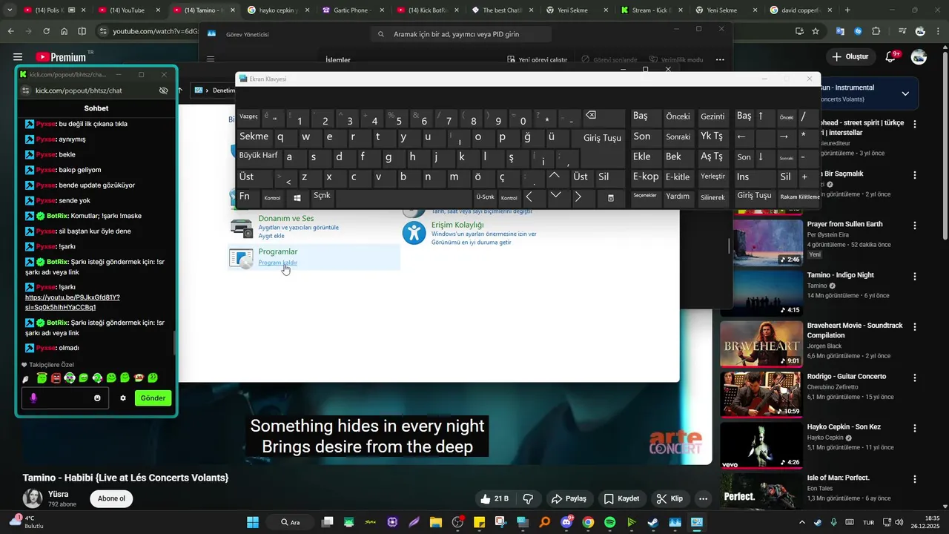Toggle the Yerleştir key on the on-screen keyboard

(x=712, y=177)
